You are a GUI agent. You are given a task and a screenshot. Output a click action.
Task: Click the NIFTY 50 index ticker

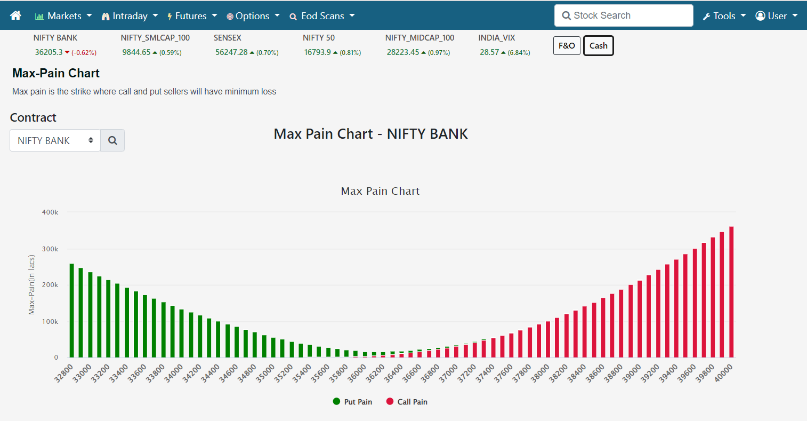319,38
